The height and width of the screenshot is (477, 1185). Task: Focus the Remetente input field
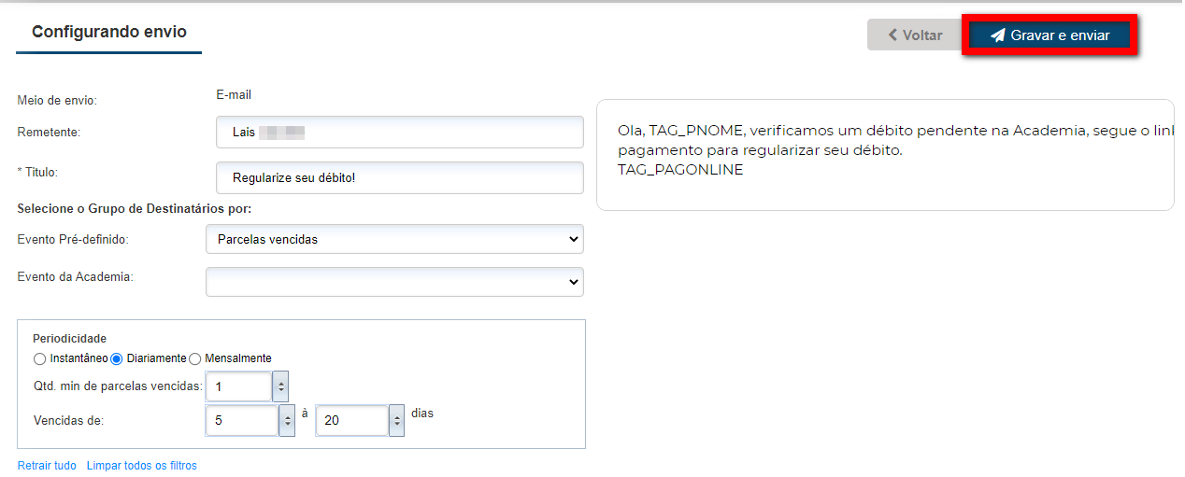(x=399, y=133)
